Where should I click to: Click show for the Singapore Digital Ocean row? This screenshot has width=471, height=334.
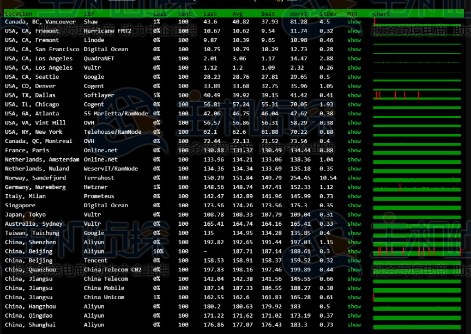pyautogui.click(x=354, y=206)
